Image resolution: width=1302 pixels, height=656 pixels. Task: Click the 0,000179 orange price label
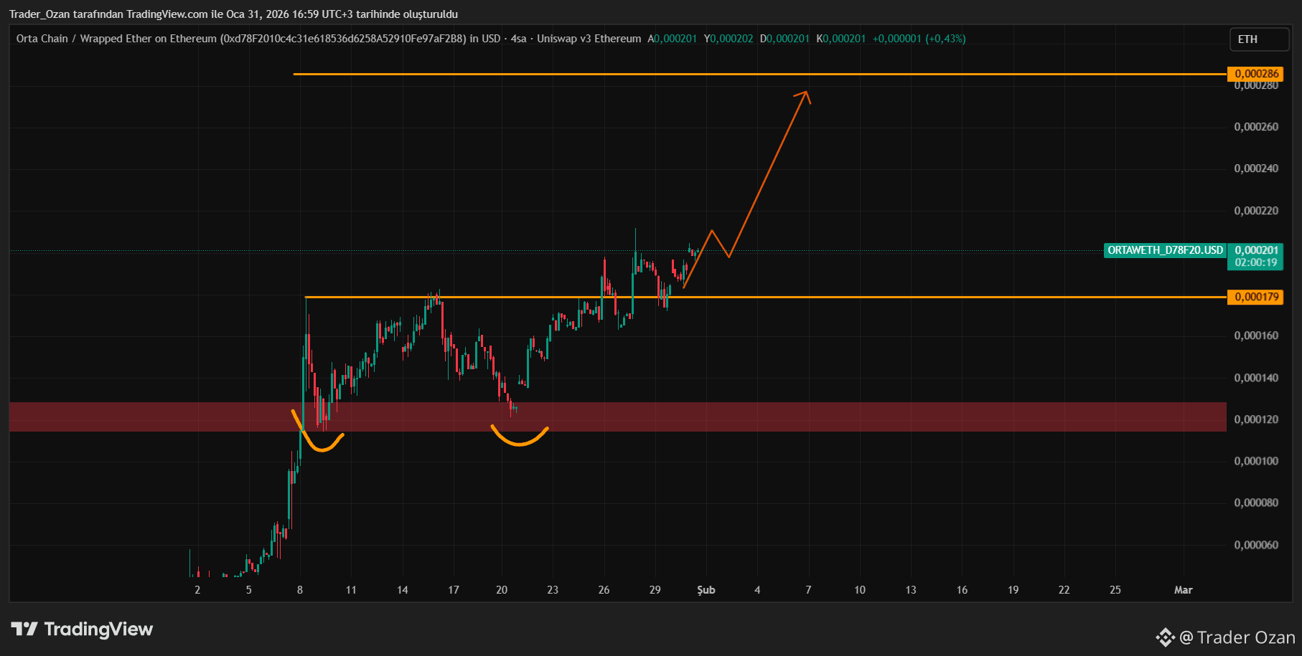[x=1256, y=297]
